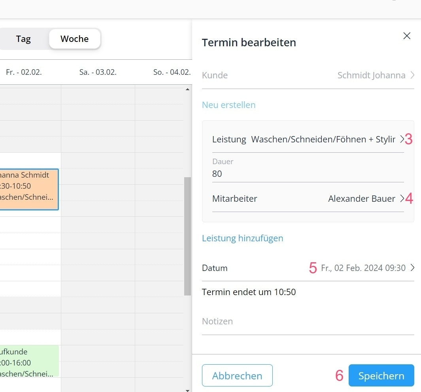Select So. - 04.02. column header
The height and width of the screenshot is (392, 421).
pos(172,72)
